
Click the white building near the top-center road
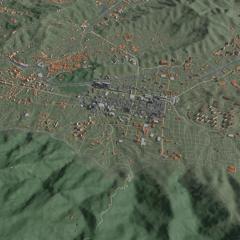[84, 26]
